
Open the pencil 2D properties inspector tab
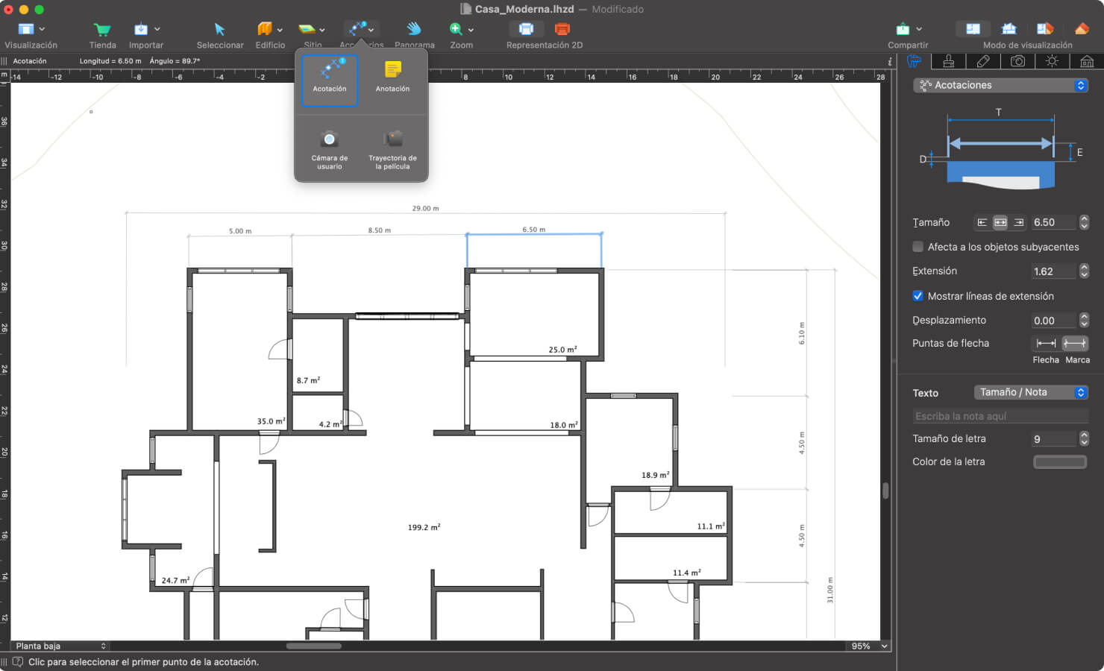click(983, 61)
